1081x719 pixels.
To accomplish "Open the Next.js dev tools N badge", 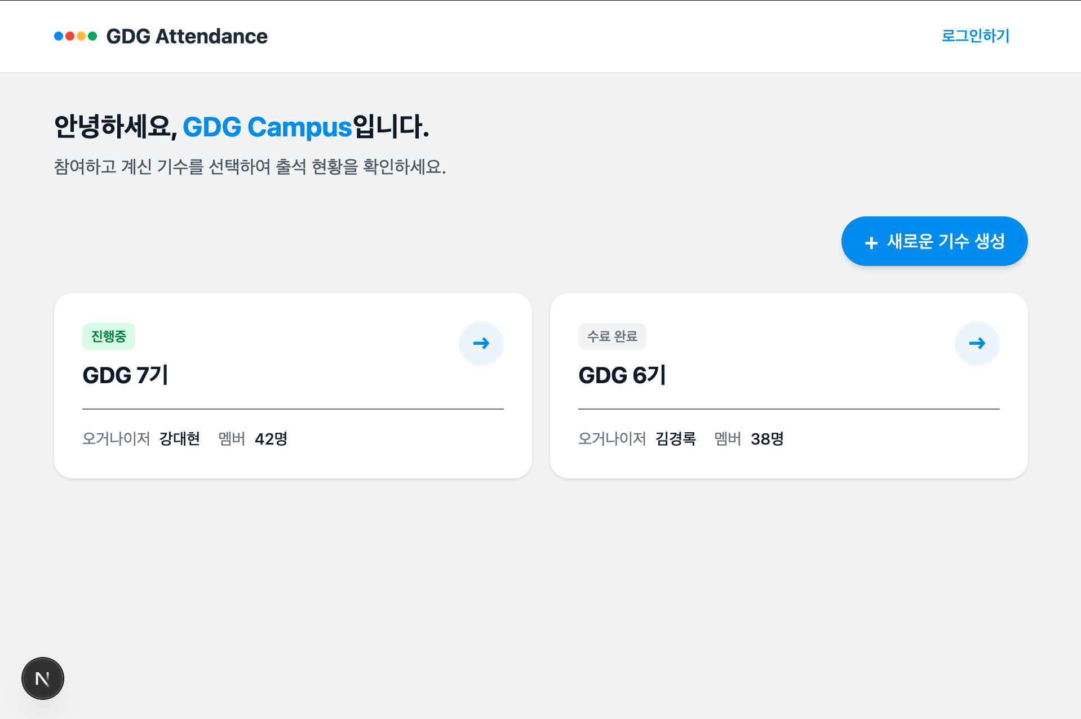I will click(43, 678).
